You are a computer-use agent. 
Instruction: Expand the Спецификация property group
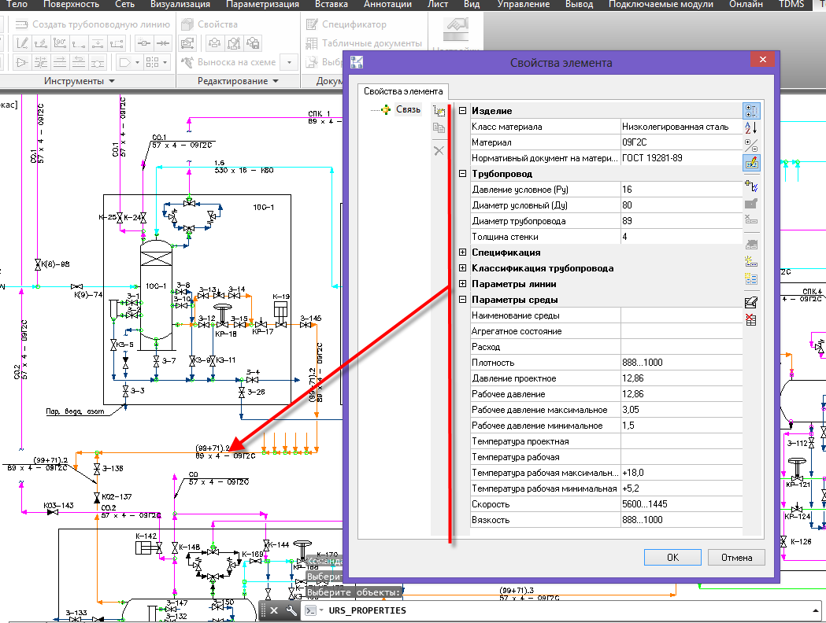coord(462,252)
